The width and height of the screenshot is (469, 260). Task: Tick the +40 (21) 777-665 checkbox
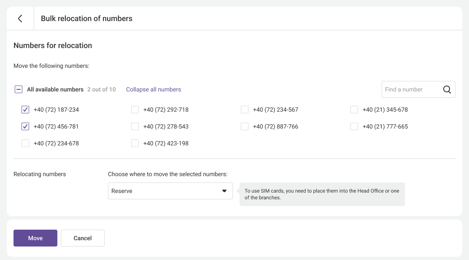tap(354, 126)
